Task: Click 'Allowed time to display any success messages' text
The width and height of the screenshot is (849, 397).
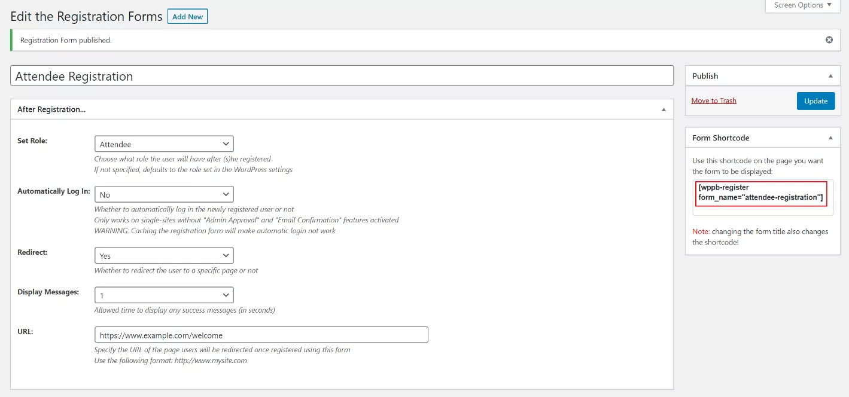Action: coord(184,310)
